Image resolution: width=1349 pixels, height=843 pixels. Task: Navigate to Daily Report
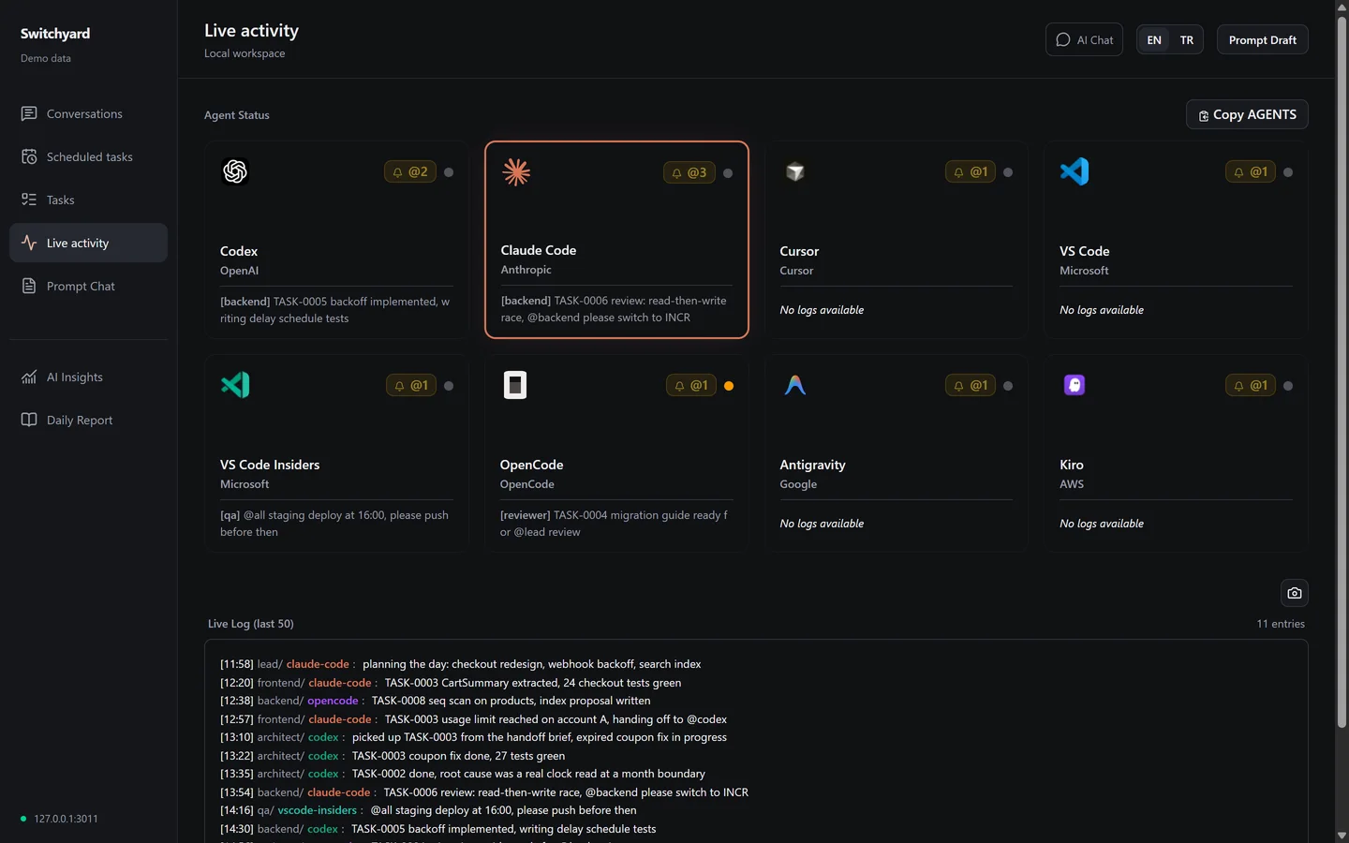point(88,420)
